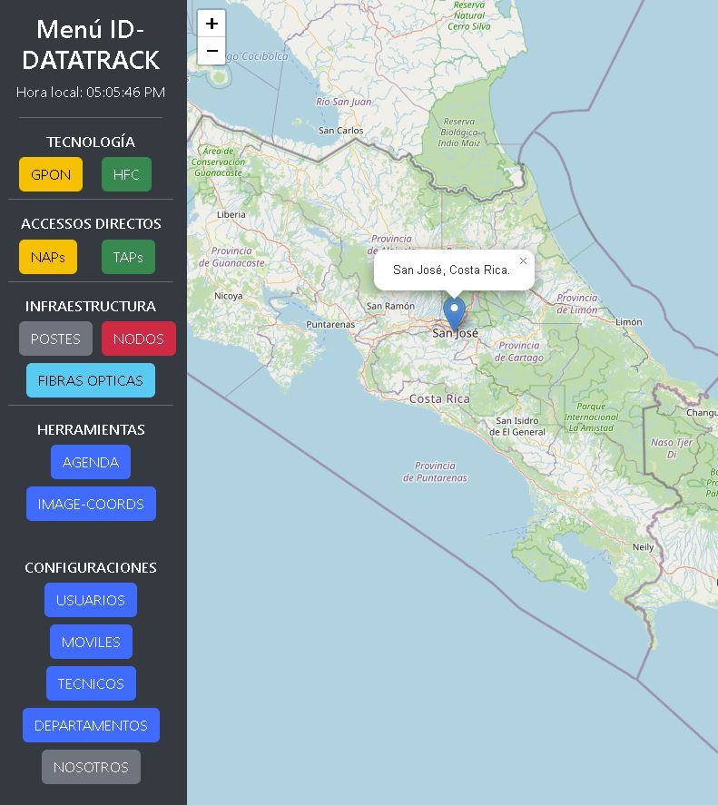Screen dimensions: 718x805
Task: Open the AGENDA tool
Action: click(91, 462)
